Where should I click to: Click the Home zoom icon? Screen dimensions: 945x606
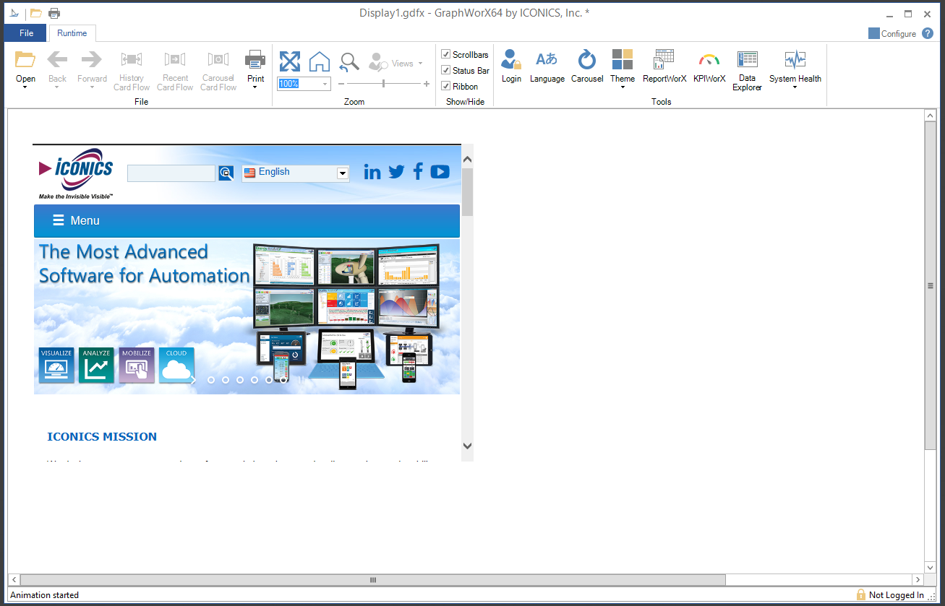pyautogui.click(x=320, y=62)
